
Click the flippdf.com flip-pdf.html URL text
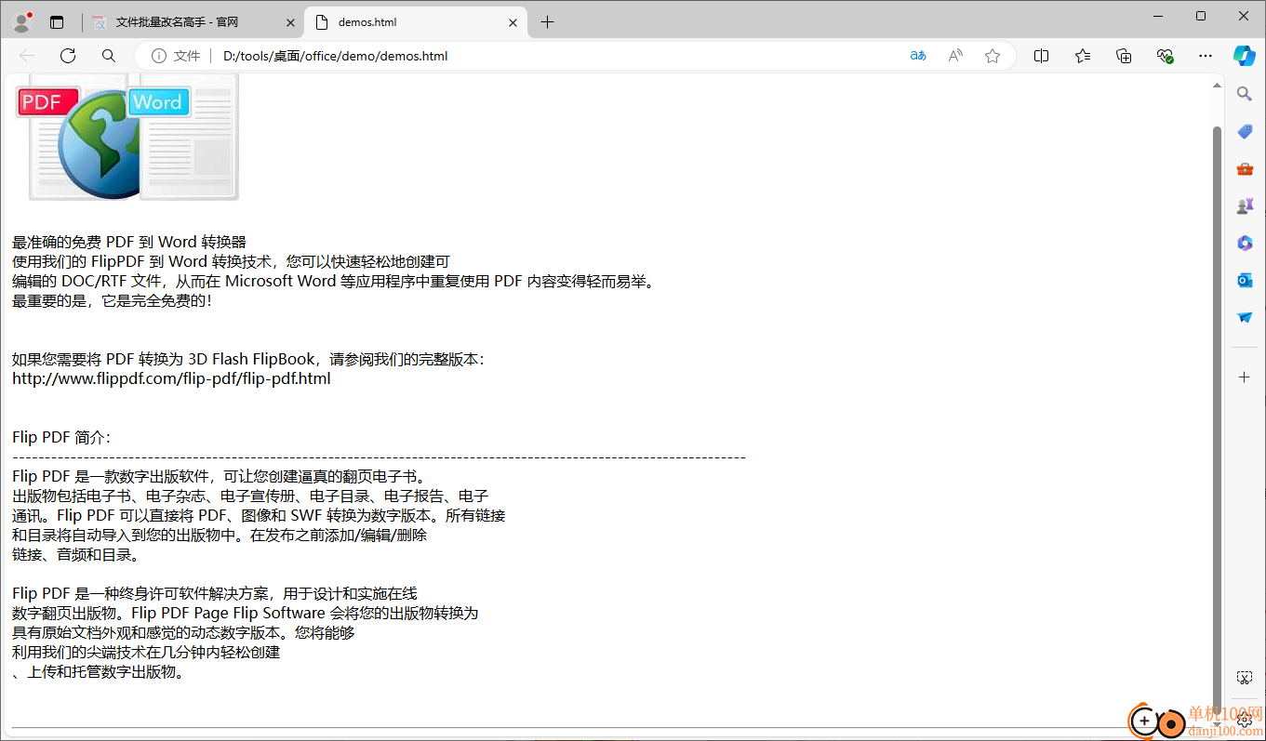pyautogui.click(x=171, y=378)
